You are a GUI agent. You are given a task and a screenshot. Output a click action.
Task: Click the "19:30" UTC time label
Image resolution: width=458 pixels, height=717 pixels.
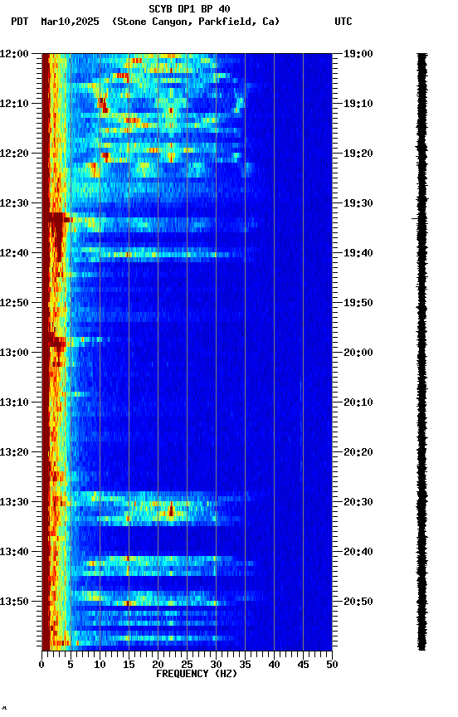[x=358, y=203]
